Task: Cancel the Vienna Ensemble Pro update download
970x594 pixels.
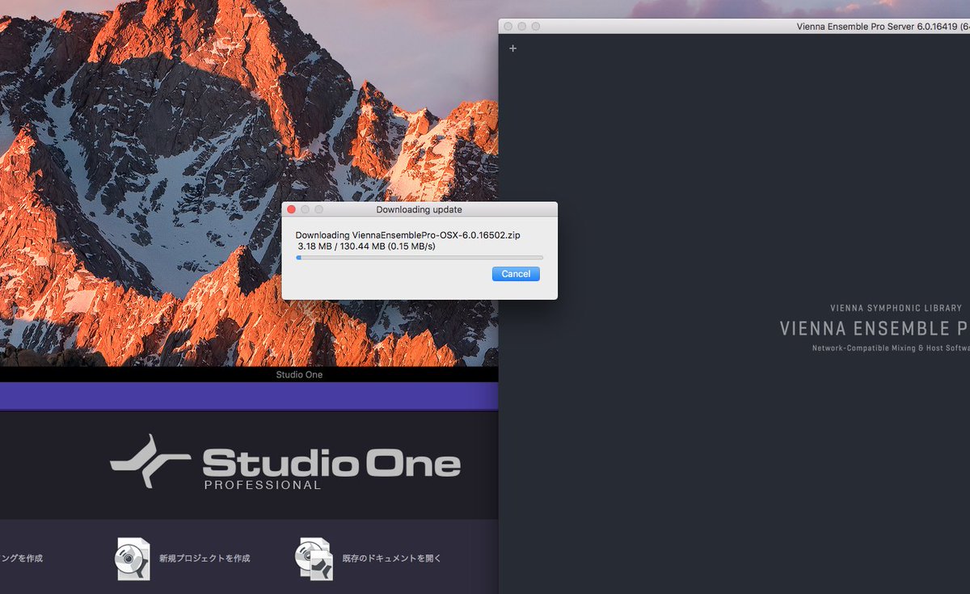Action: coord(516,274)
